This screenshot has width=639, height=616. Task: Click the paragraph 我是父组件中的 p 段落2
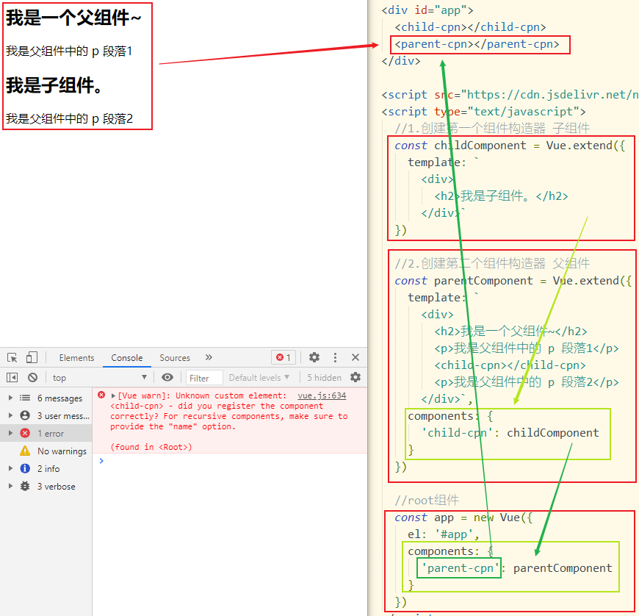(69, 118)
